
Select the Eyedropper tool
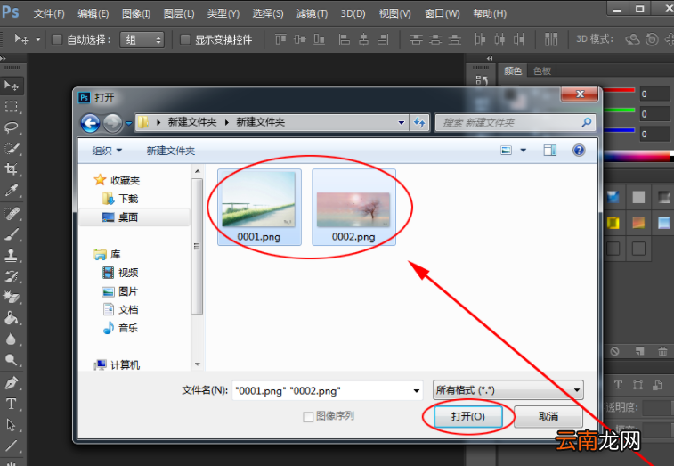point(12,190)
